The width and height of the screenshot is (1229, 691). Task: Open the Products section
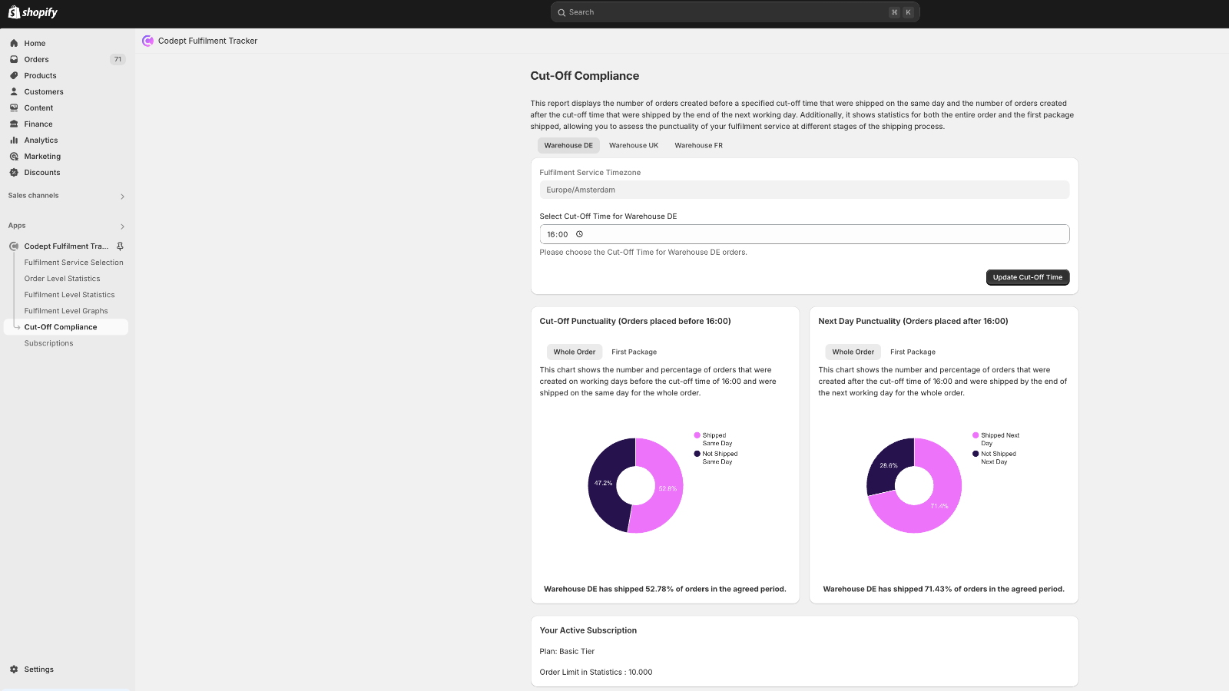click(40, 75)
